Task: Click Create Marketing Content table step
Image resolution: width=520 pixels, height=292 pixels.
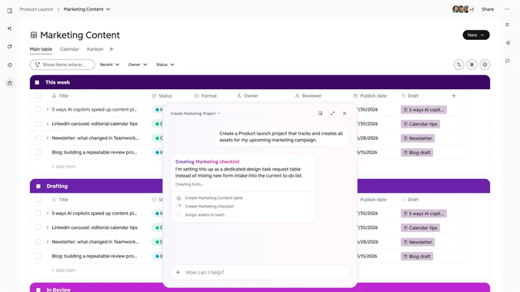Action: (214, 198)
